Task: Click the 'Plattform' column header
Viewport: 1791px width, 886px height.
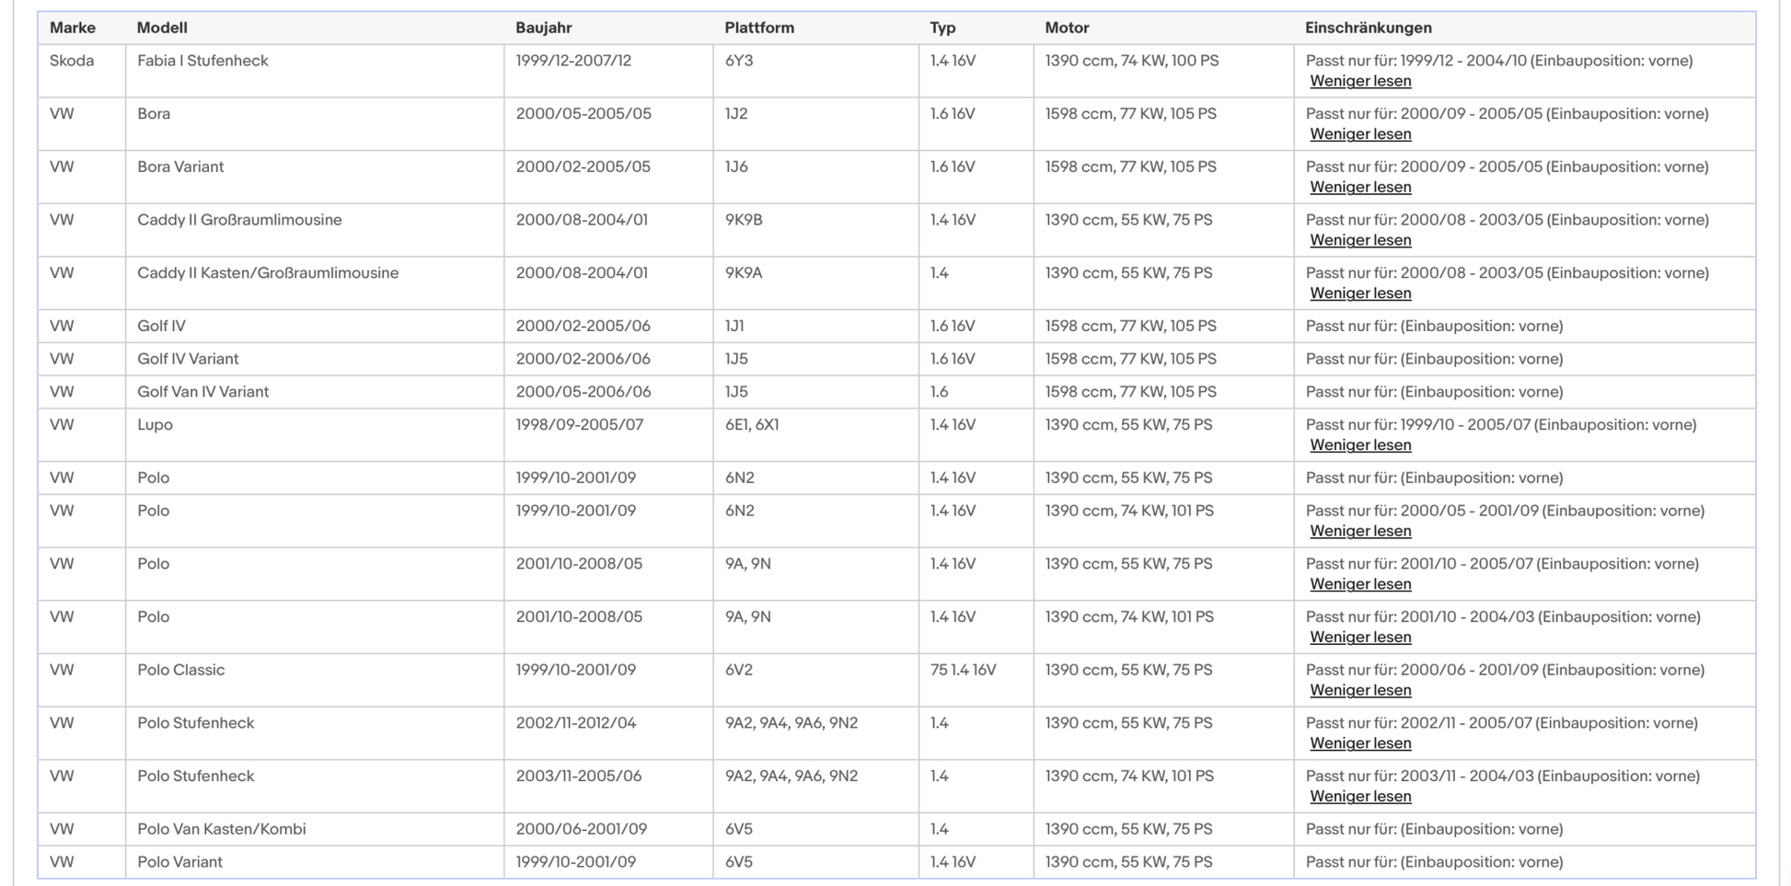Action: tap(758, 28)
